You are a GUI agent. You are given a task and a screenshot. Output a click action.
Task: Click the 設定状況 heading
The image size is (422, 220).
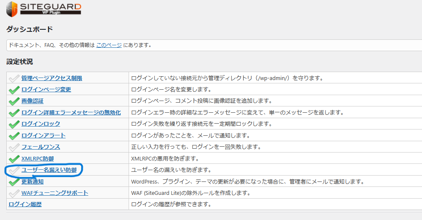click(x=20, y=62)
